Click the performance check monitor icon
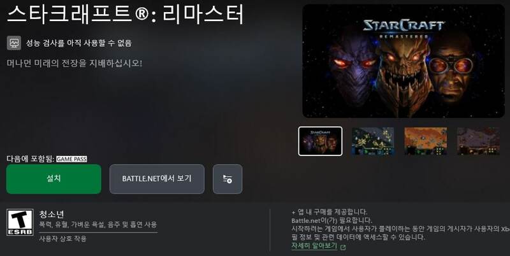 click(14, 43)
